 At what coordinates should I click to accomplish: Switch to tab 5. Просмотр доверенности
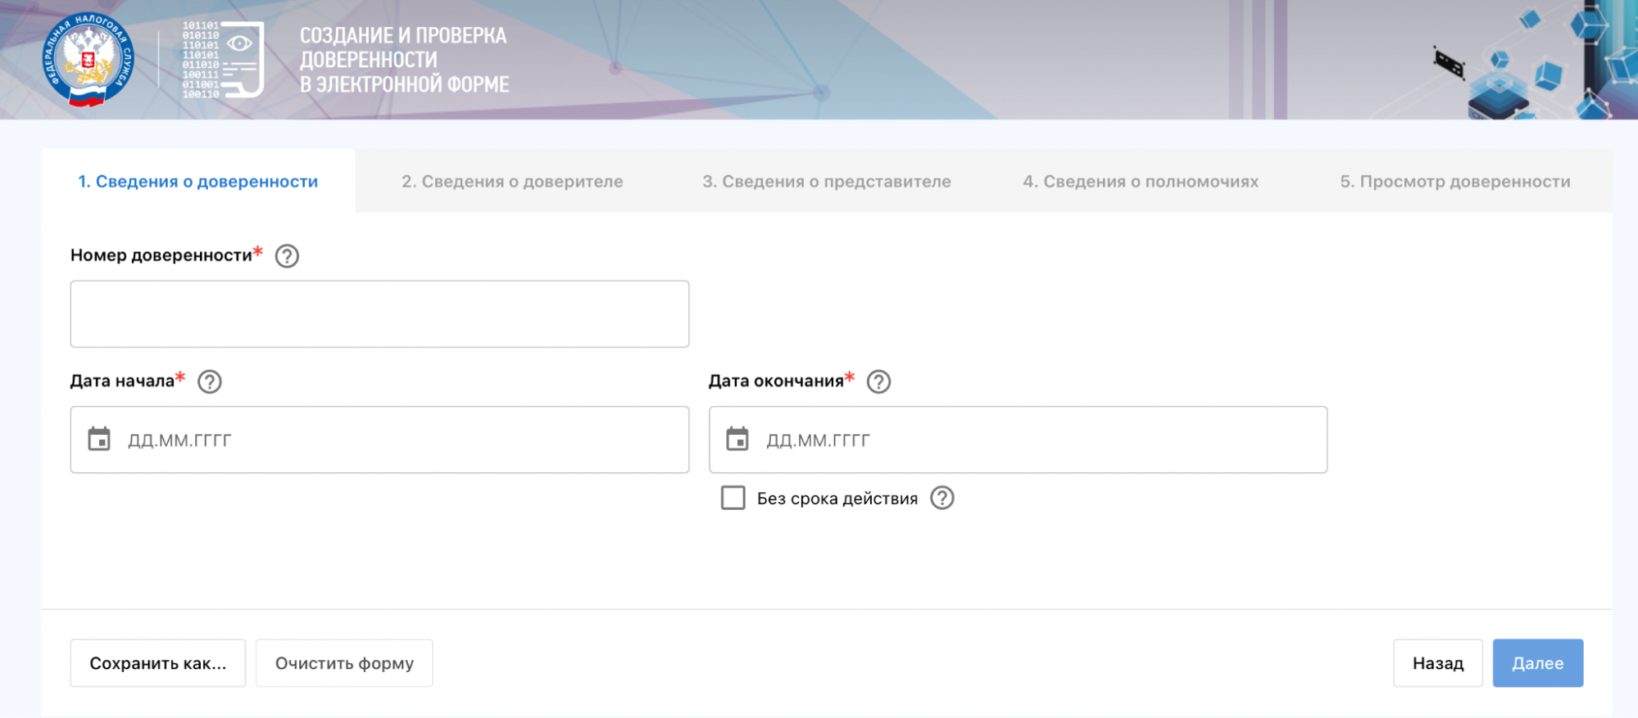[1454, 182]
